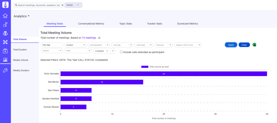The height and width of the screenshot is (123, 277).
Task: Switch to the Topic Stats tab
Action: coord(126,24)
